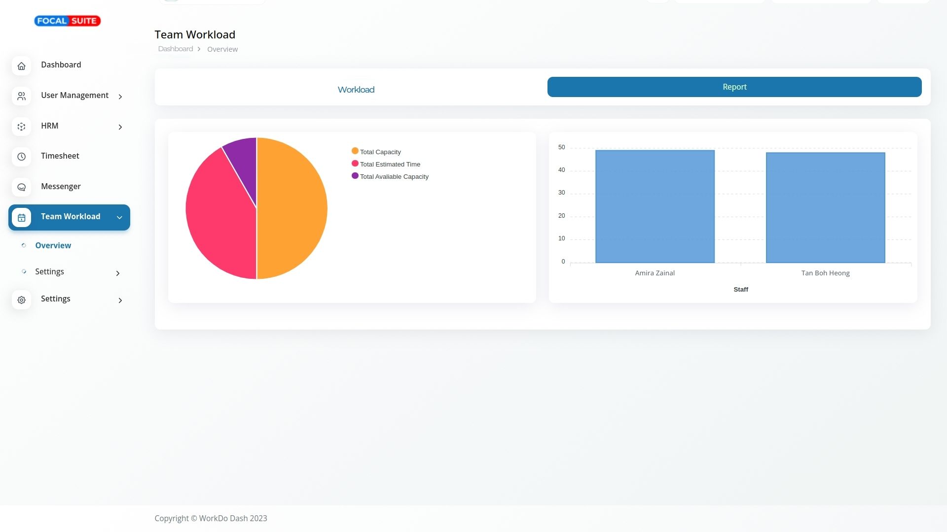Click the orange Total Capacity pie slice
The width and height of the screenshot is (947, 532).
[x=293, y=208]
